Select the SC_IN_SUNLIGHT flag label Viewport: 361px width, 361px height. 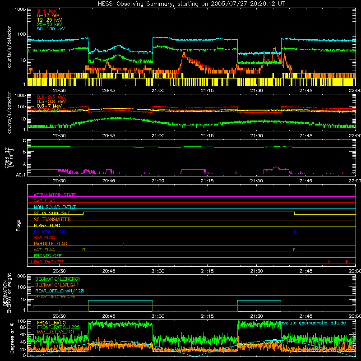click(x=52, y=213)
